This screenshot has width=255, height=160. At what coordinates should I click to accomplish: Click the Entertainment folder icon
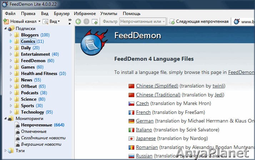[x=16, y=54]
